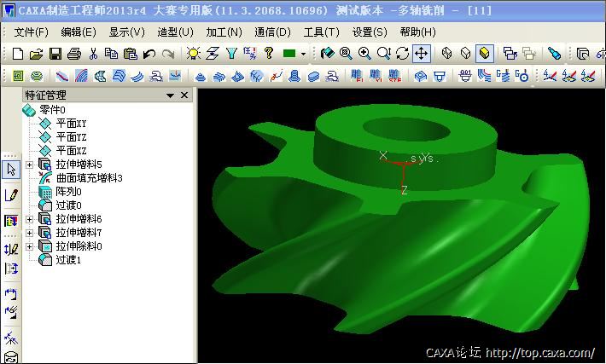Viewport: 606px width, 364px height.
Task: Open the 工具(T) menu
Action: pyautogui.click(x=321, y=32)
